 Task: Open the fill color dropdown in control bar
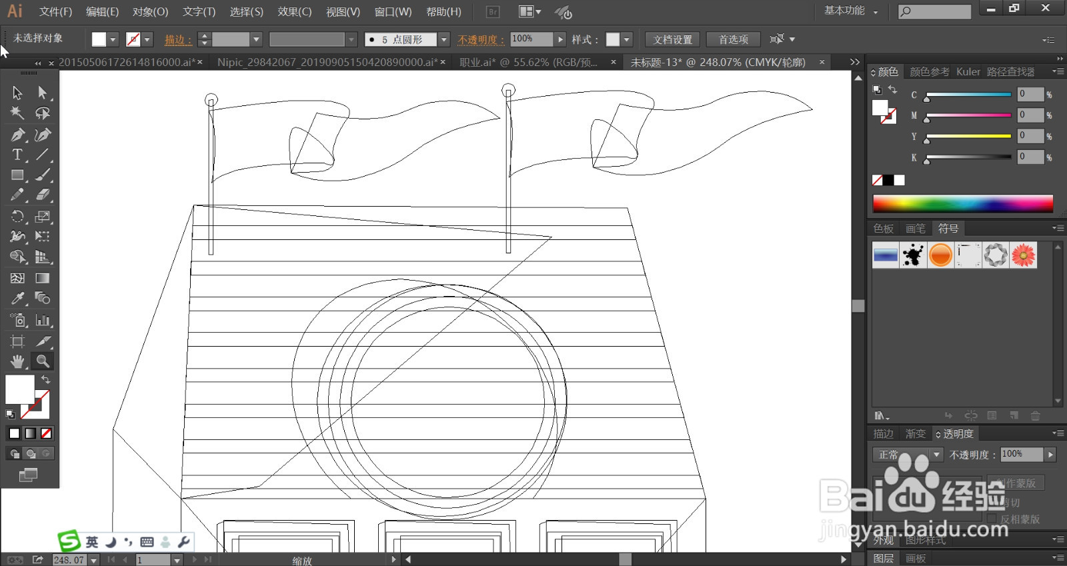pos(113,39)
